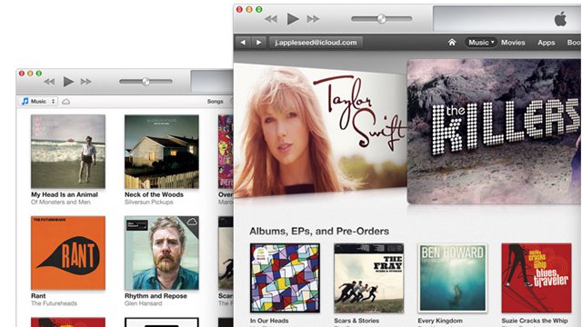The height and width of the screenshot is (327, 582).
Task: Select artist Silversun Pickups
Action: point(148,202)
